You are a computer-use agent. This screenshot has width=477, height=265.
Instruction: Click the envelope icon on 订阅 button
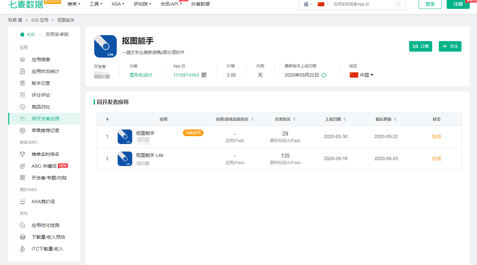tap(415, 46)
